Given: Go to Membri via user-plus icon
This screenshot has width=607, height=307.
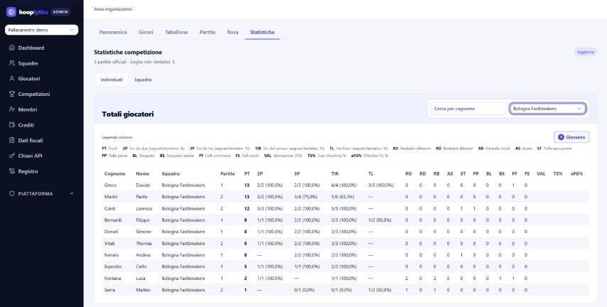Looking at the screenshot, I should pyautogui.click(x=11, y=109).
